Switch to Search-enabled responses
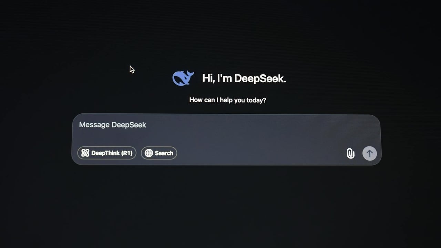 coord(159,153)
